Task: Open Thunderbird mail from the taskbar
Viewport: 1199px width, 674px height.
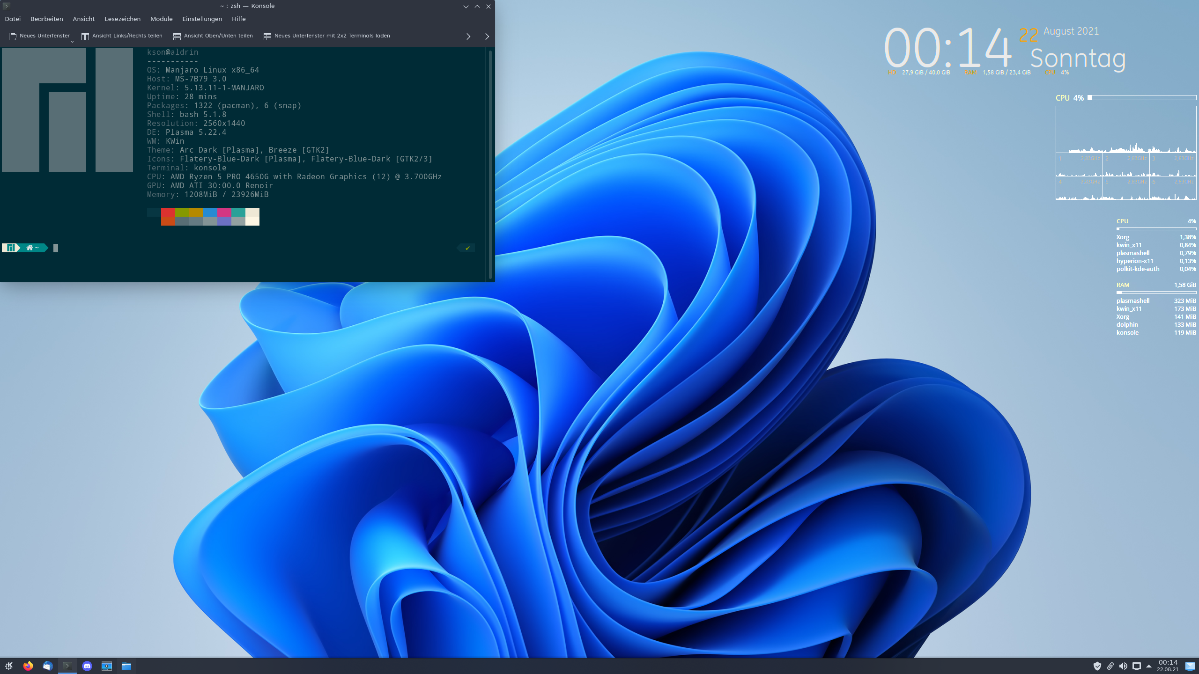Action: [48, 666]
